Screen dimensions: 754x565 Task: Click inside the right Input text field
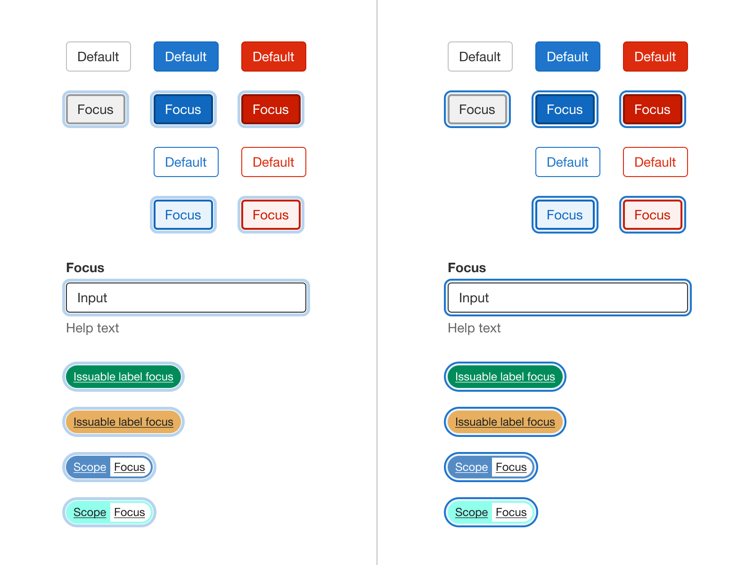(567, 298)
